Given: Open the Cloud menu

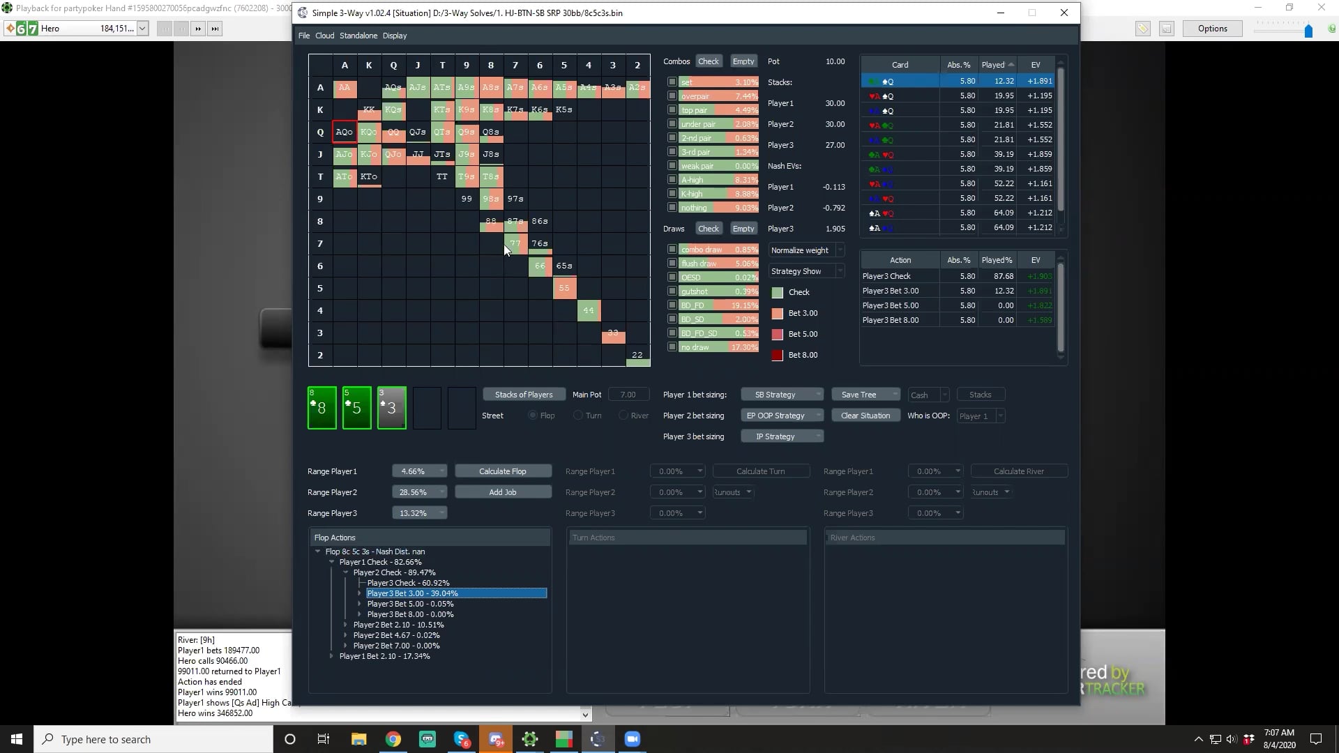Looking at the screenshot, I should [324, 36].
